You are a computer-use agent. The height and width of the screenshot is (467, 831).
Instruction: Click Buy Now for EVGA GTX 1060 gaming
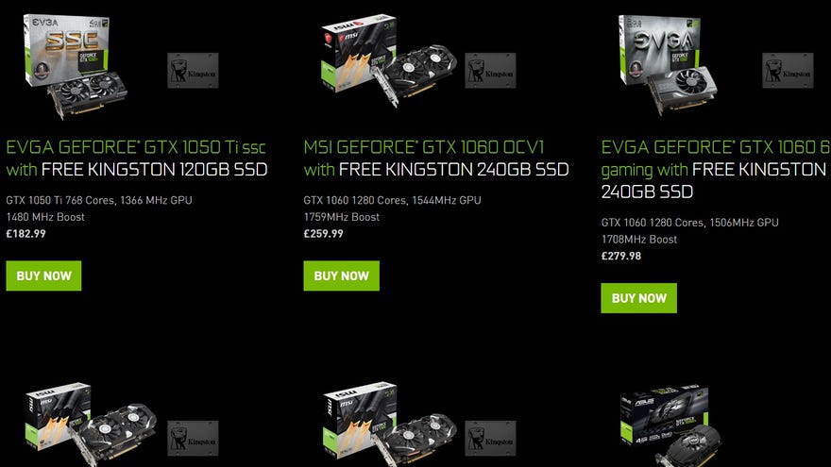click(638, 298)
